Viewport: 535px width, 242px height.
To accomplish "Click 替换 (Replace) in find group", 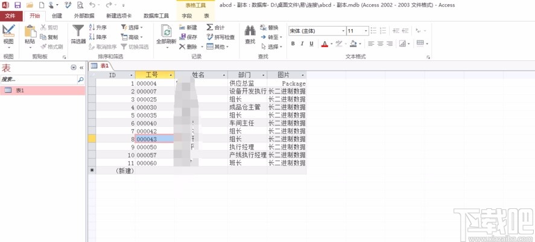I will tap(270, 27).
